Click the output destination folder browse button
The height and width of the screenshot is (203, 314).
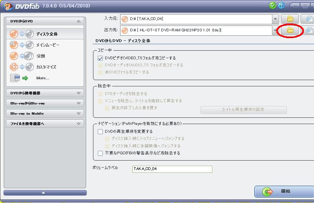click(290, 30)
